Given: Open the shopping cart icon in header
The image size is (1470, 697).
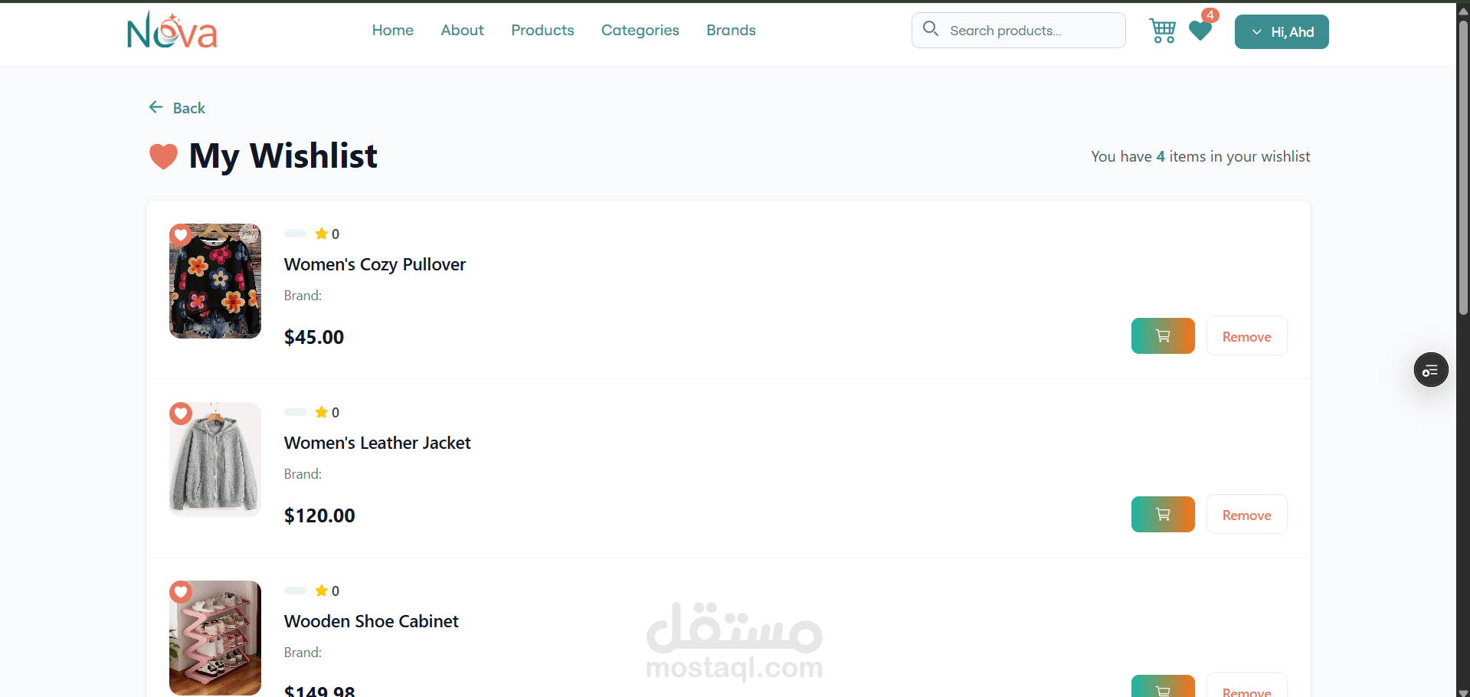Looking at the screenshot, I should pyautogui.click(x=1162, y=31).
